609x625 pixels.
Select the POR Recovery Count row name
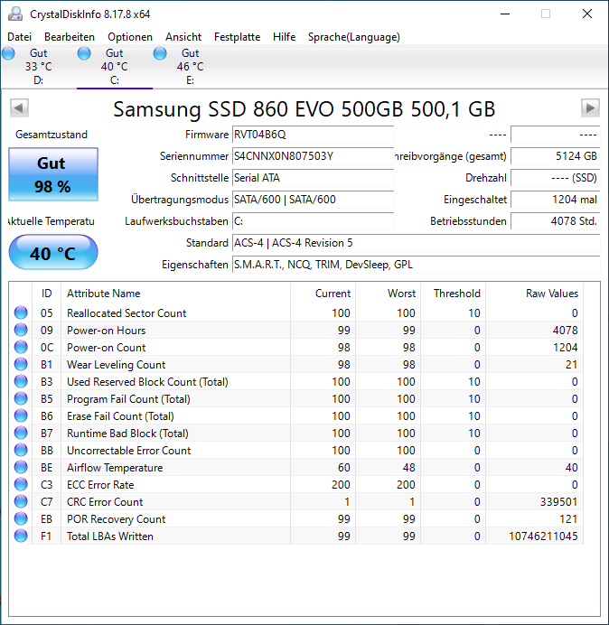116,519
